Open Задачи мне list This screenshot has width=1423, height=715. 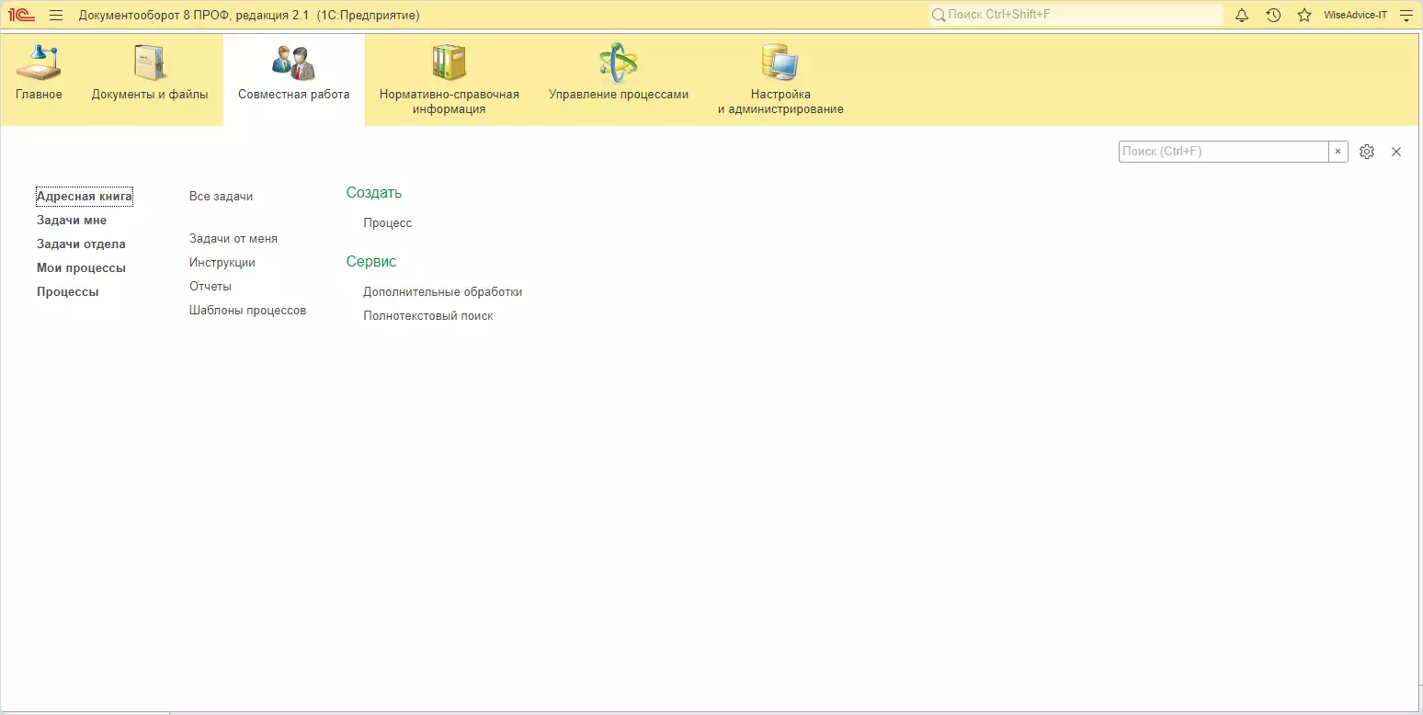72,221
